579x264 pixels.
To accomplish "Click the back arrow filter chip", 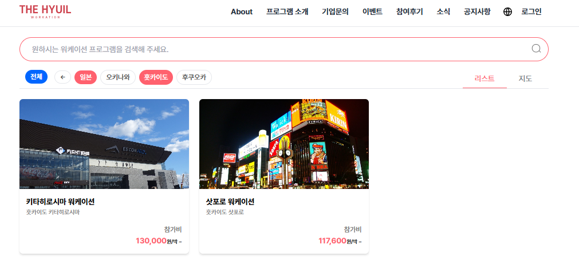I will click(x=63, y=77).
